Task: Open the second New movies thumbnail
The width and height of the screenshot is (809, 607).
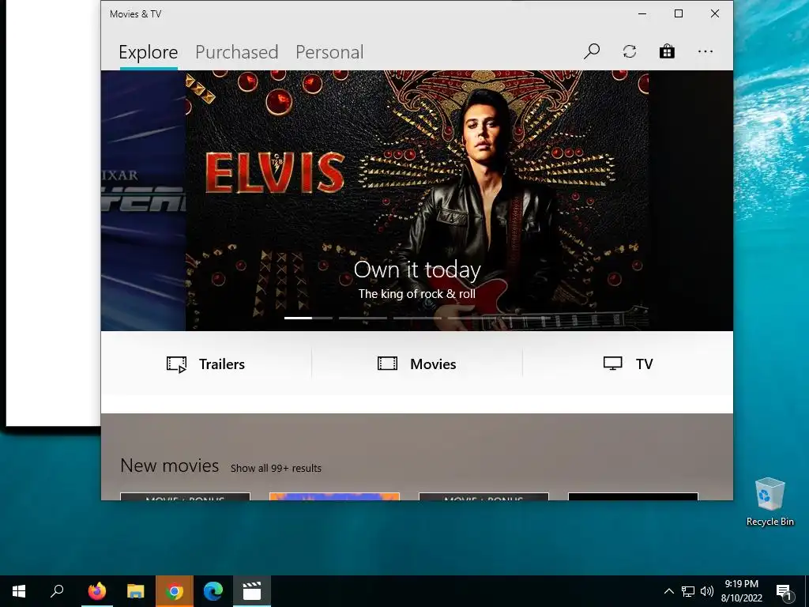Action: (334, 496)
